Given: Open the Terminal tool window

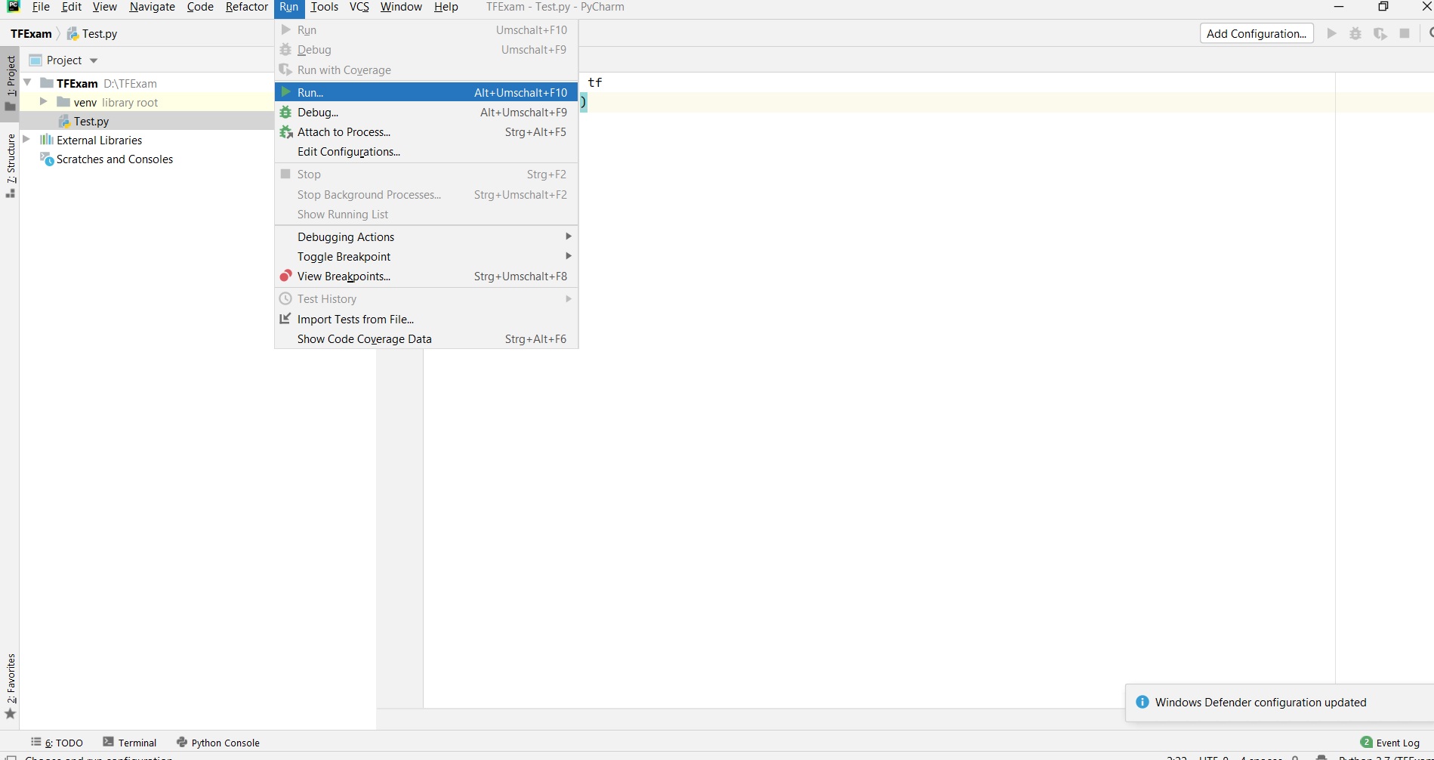Looking at the screenshot, I should click(x=130, y=743).
